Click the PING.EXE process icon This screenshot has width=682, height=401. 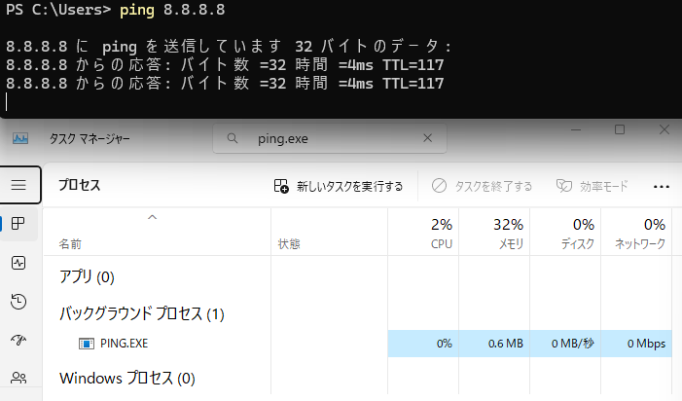pos(87,344)
